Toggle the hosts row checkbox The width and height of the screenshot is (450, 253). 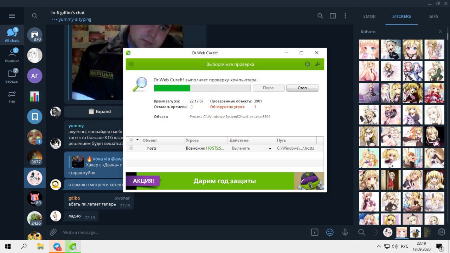(x=131, y=148)
